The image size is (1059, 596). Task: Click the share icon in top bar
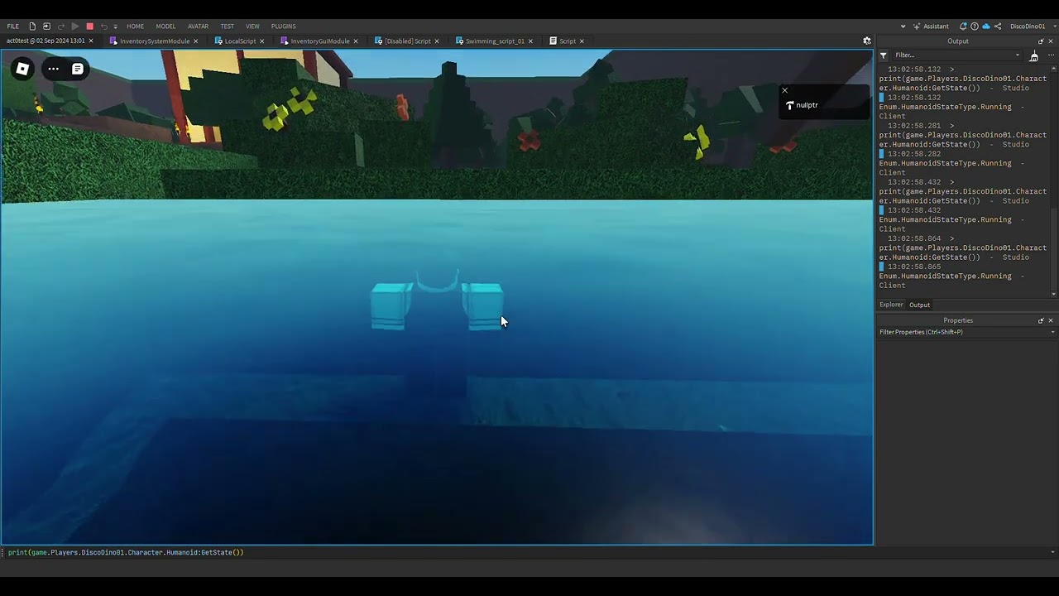[998, 26]
